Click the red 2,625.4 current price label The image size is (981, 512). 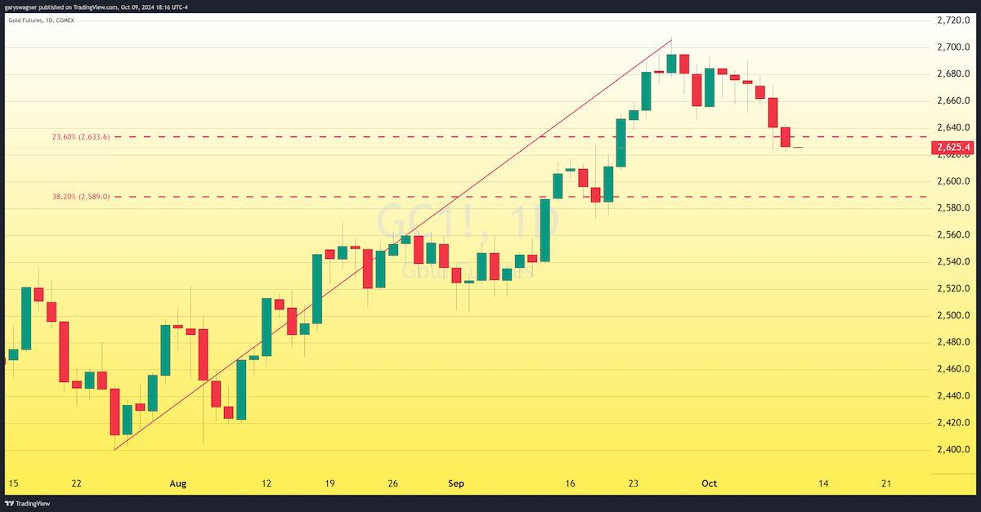(x=954, y=148)
